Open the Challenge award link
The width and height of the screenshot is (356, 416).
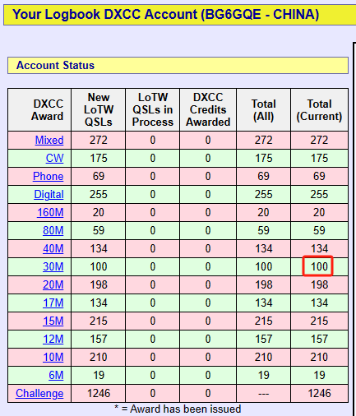39,393
